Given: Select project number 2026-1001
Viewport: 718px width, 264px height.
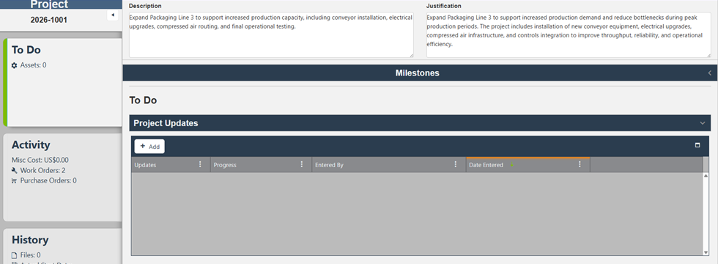Looking at the screenshot, I should click(x=48, y=21).
